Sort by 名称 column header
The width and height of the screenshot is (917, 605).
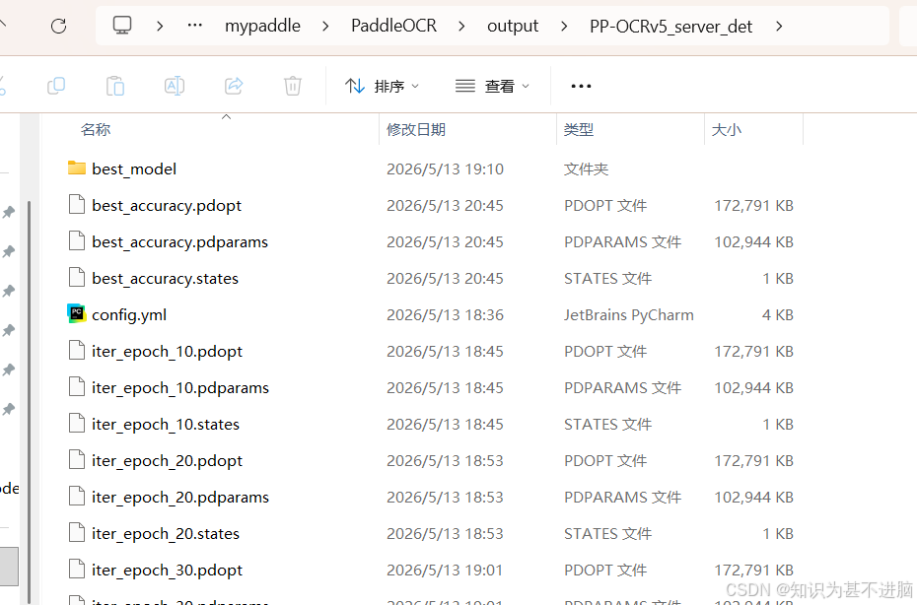[x=96, y=129]
